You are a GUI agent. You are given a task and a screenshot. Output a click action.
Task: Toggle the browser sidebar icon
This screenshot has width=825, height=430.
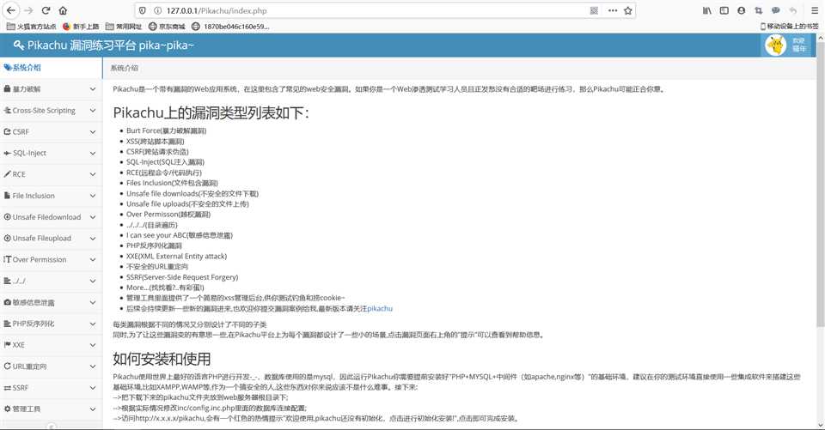click(724, 10)
